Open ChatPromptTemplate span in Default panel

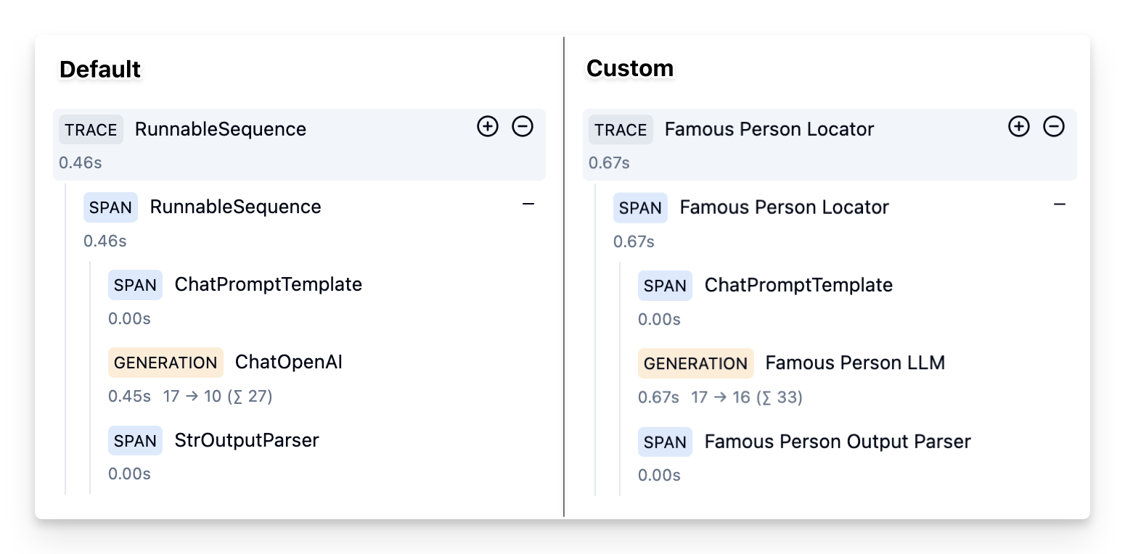click(269, 285)
